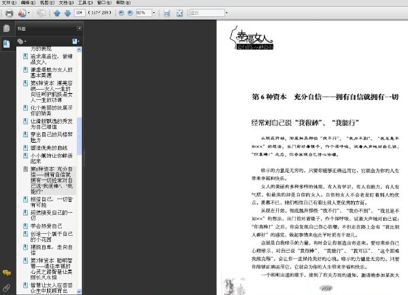
Task: Go to previous page with up arrow
Action: (57, 13)
